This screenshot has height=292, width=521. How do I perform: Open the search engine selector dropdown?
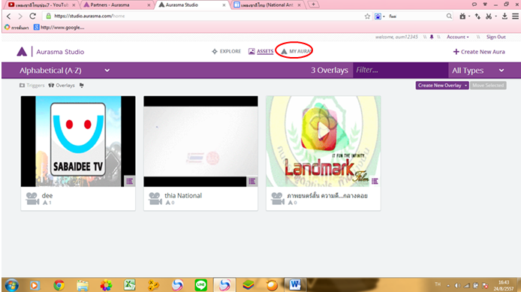tap(380, 16)
